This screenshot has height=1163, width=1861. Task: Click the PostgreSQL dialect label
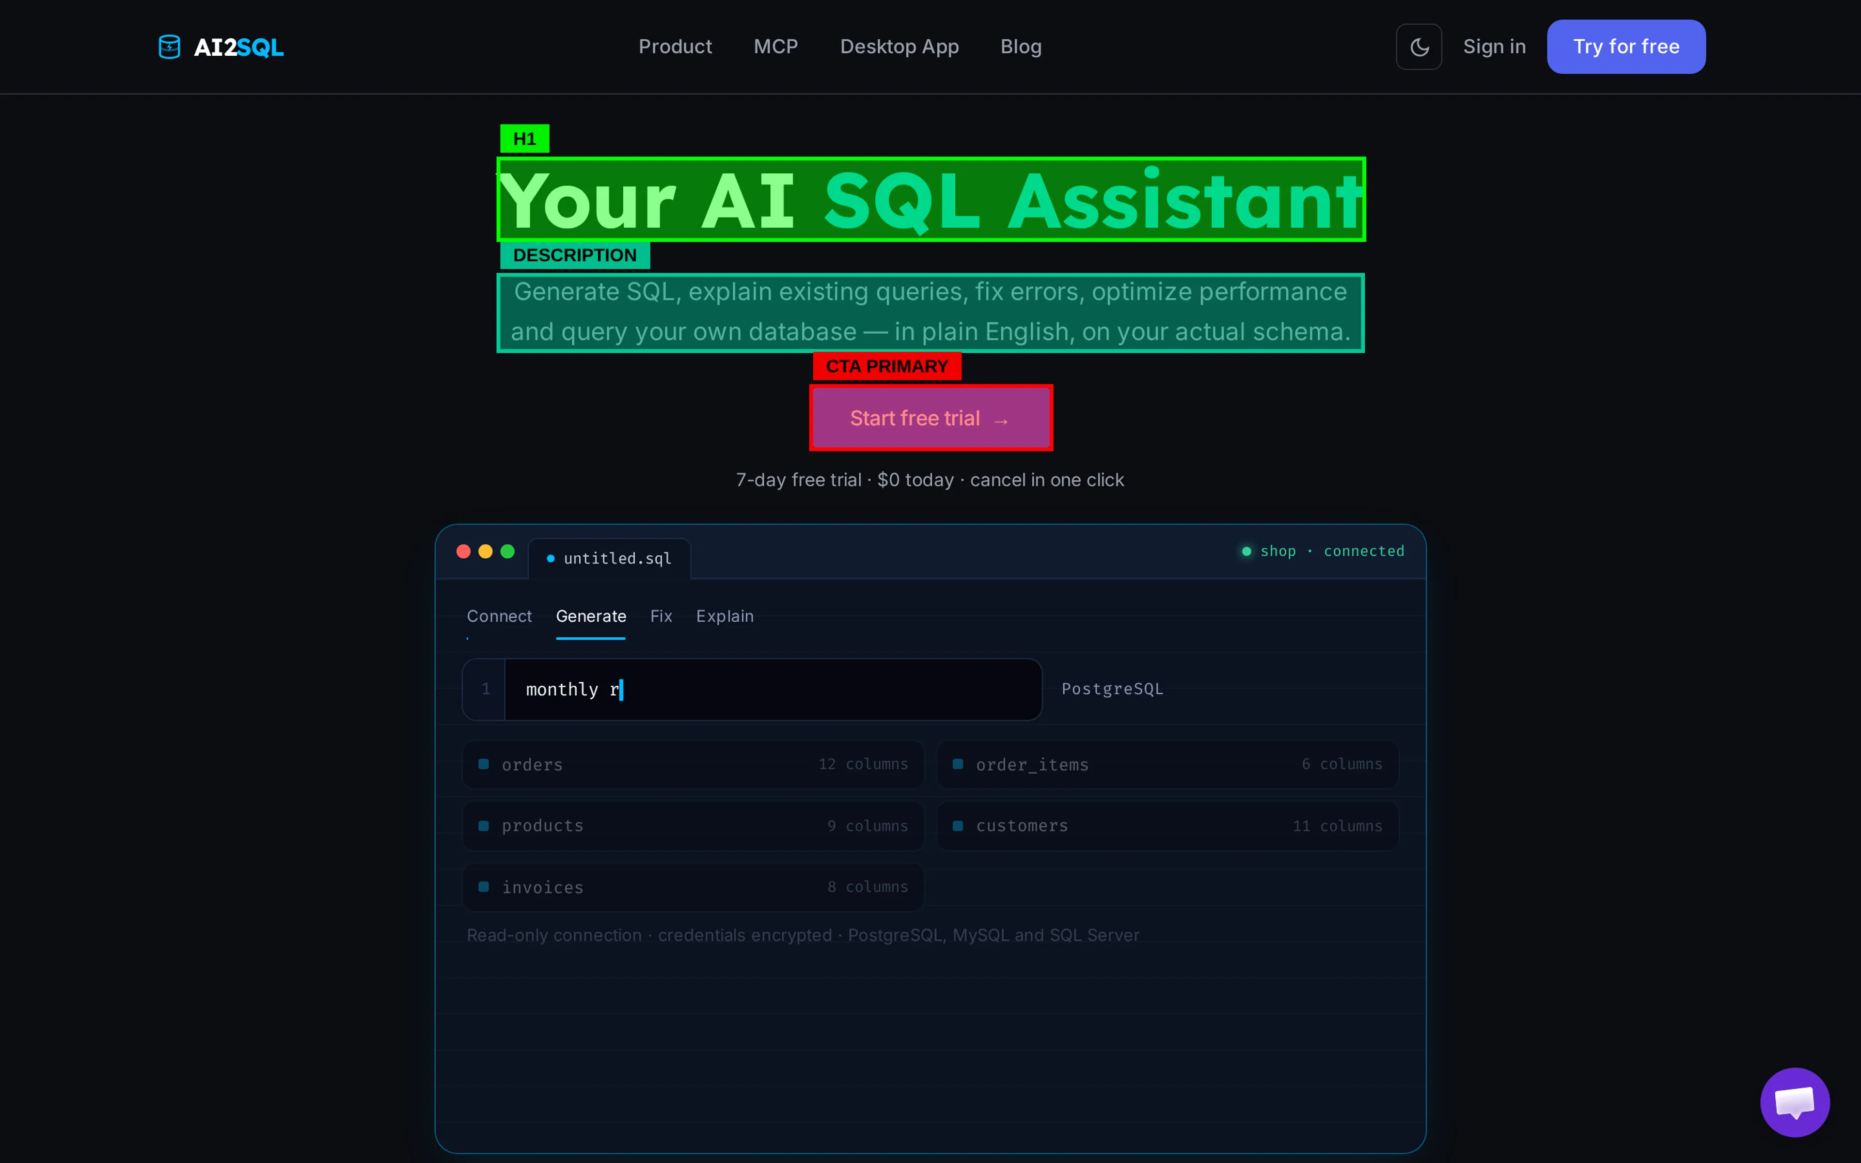[1112, 689]
